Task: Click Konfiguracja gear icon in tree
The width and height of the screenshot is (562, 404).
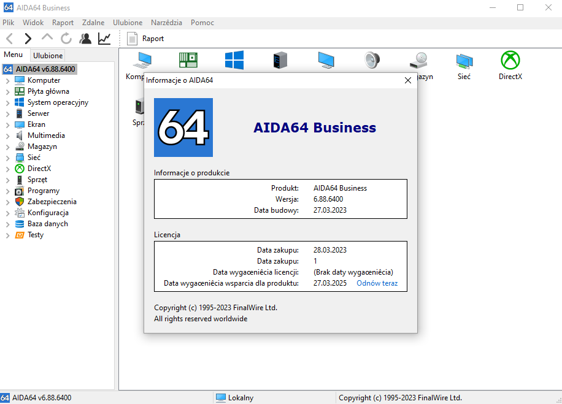Action: coord(20,213)
